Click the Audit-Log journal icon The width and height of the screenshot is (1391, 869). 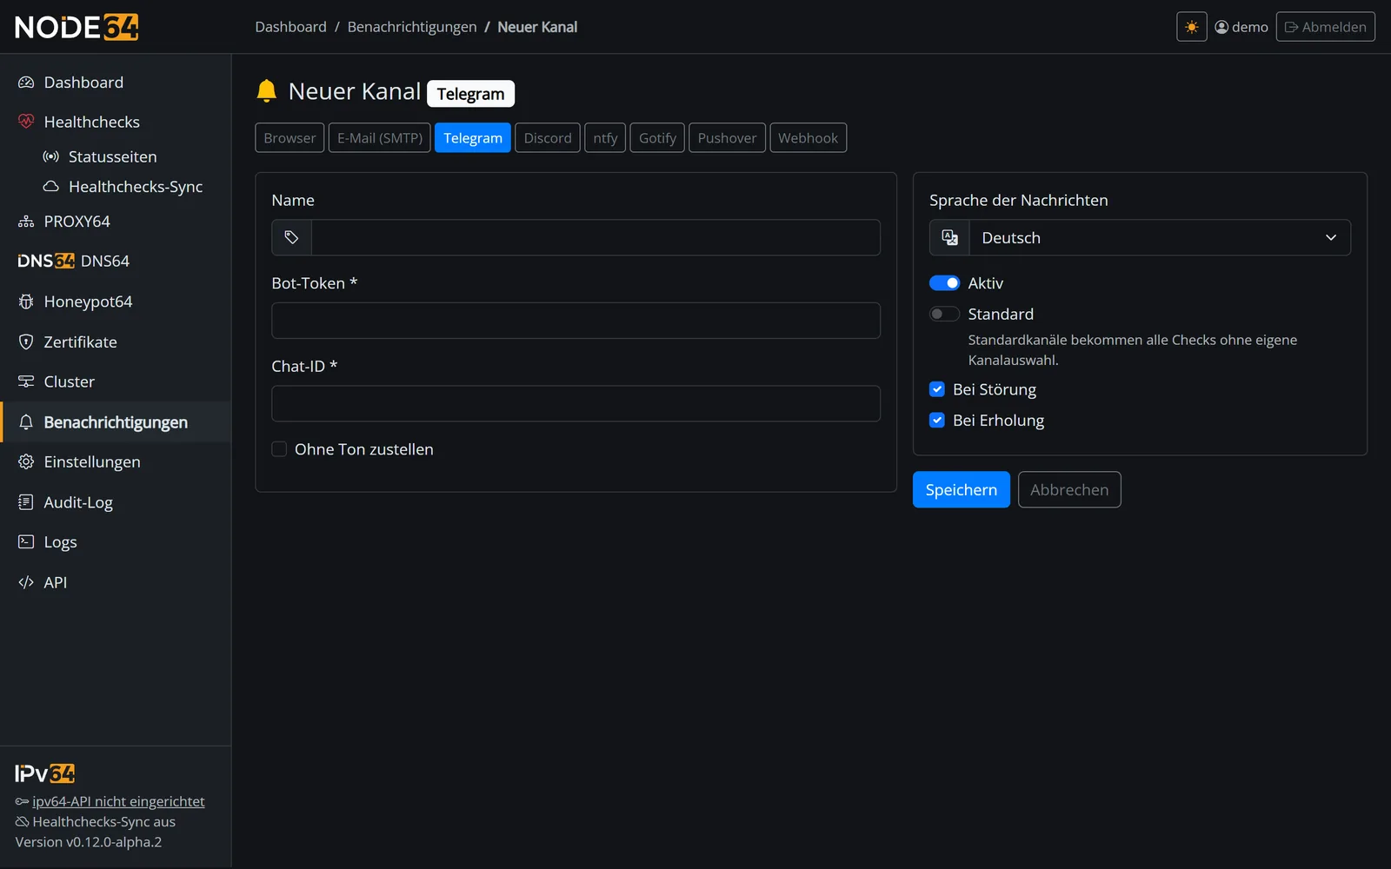tap(26, 501)
